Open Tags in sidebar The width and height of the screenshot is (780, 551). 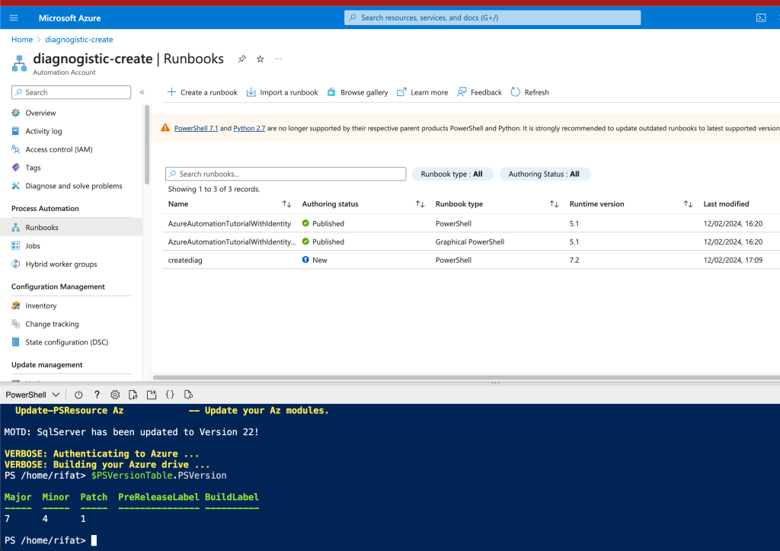click(x=33, y=168)
